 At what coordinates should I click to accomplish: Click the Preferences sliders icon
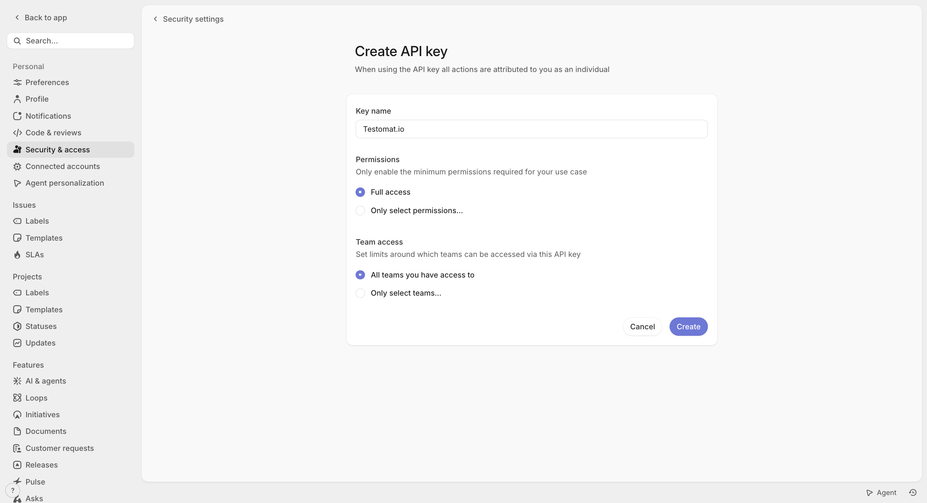point(17,83)
